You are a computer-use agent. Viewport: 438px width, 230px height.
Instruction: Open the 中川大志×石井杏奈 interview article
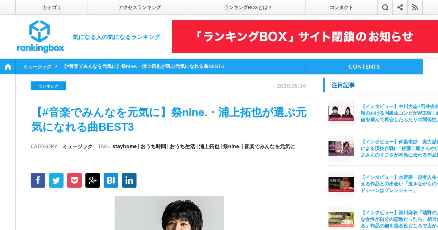(x=399, y=112)
